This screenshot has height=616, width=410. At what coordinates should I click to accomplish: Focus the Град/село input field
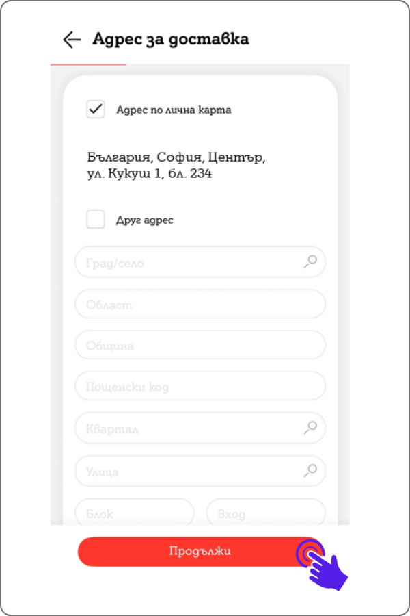coord(191,262)
